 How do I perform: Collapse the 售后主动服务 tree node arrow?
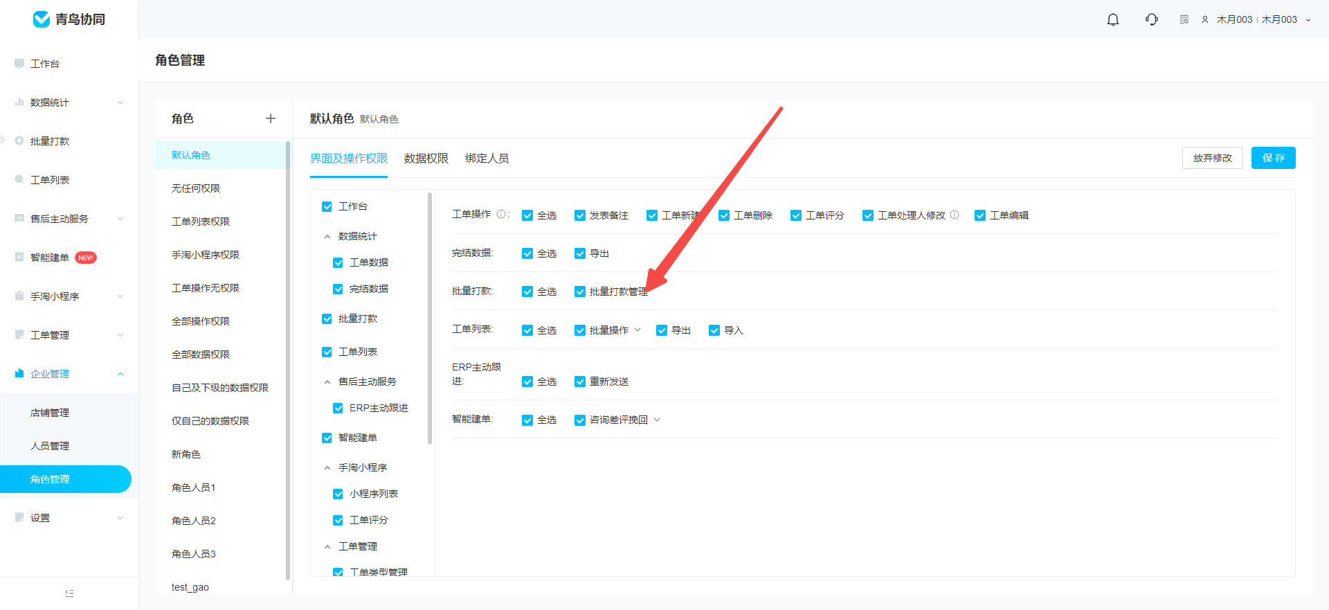(x=327, y=382)
